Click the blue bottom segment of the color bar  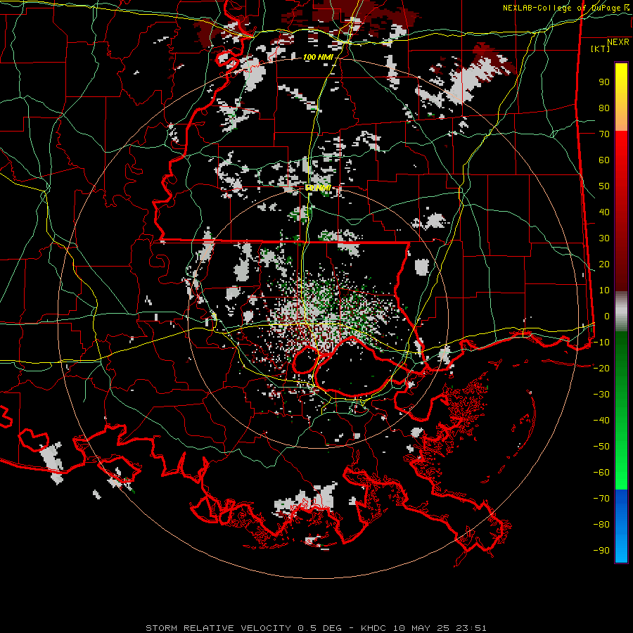tap(621, 526)
